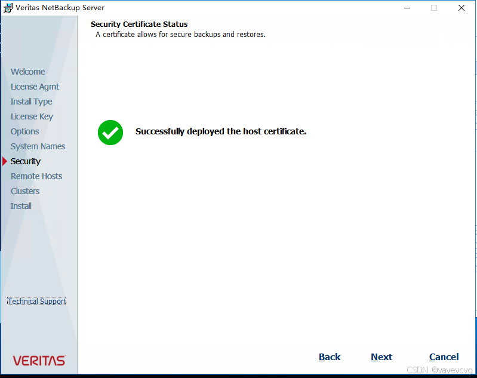Select the Clusters step
Viewport: 477px width, 378px height.
click(x=25, y=191)
